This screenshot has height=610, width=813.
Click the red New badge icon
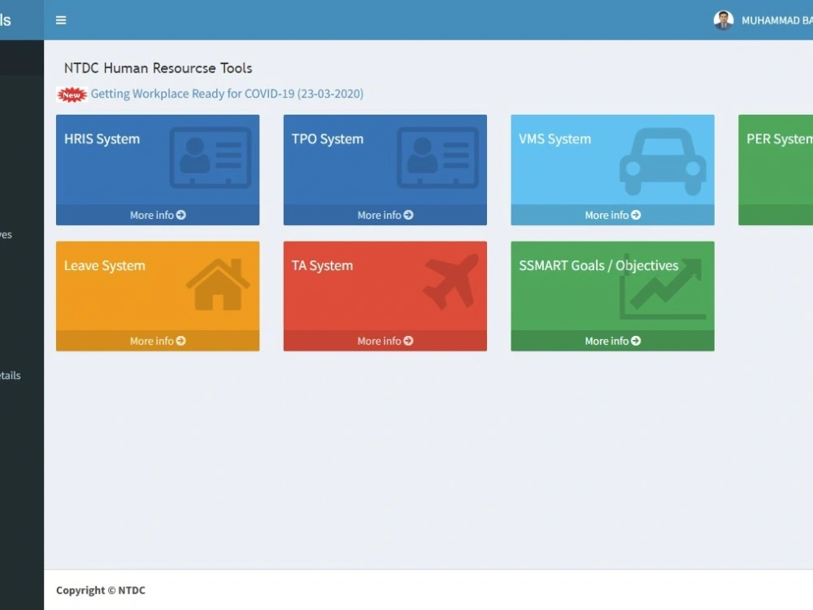click(x=72, y=94)
